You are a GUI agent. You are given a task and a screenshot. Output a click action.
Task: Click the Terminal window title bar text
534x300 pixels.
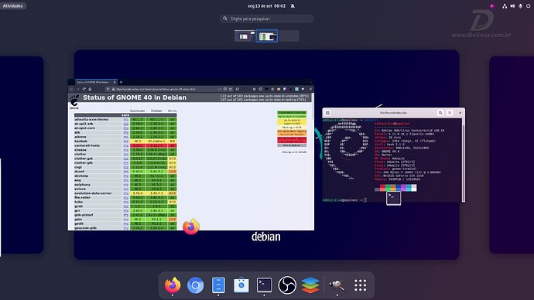[x=393, y=113]
